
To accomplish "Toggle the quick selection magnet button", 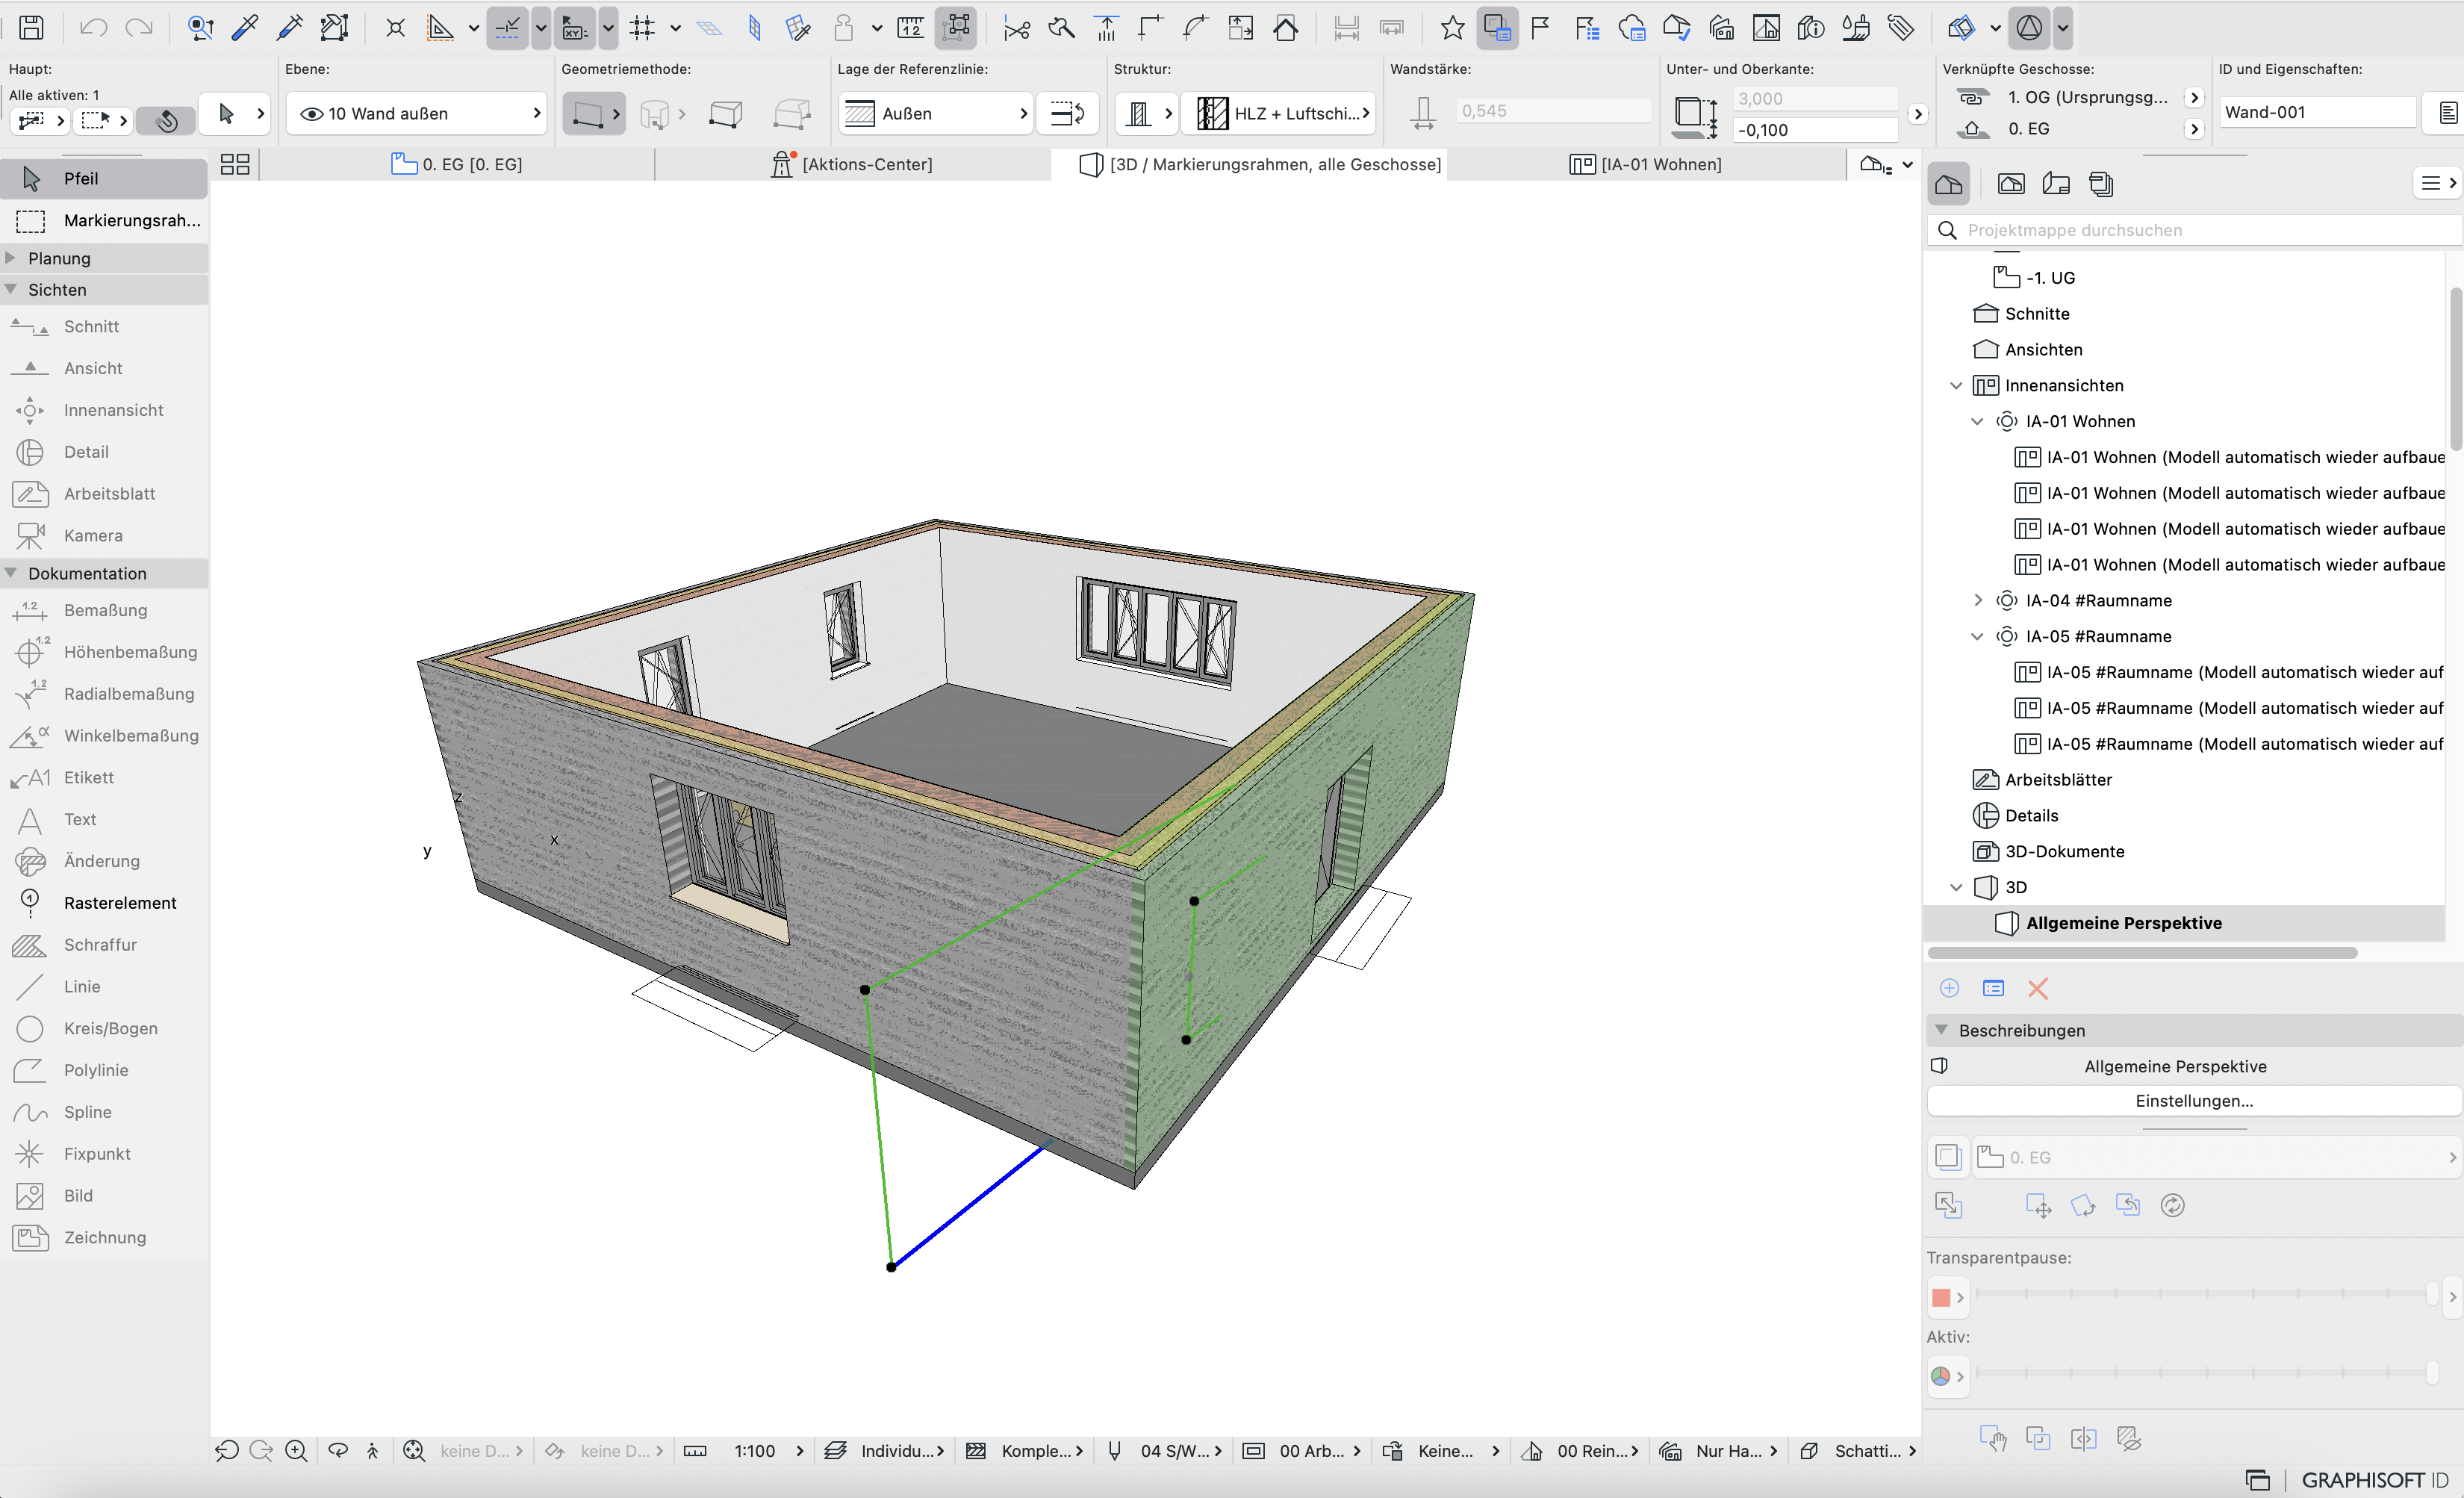I will click(x=166, y=121).
